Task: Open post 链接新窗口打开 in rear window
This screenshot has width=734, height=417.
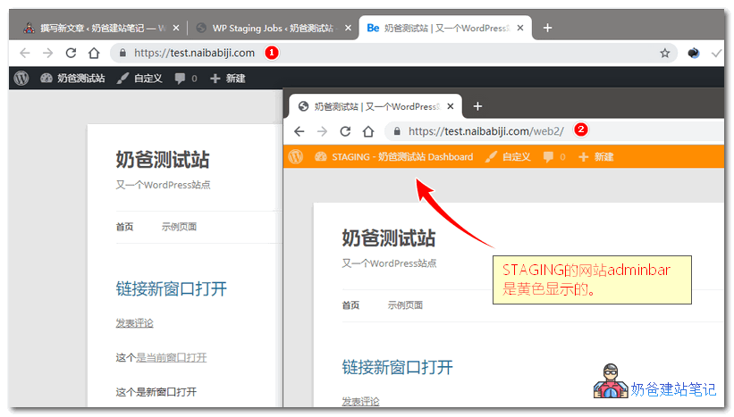Action: click(x=172, y=289)
